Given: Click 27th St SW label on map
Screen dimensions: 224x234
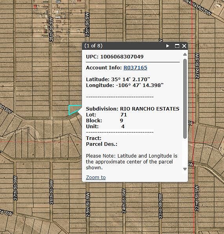Looking at the screenshot, I should (15, 188).
